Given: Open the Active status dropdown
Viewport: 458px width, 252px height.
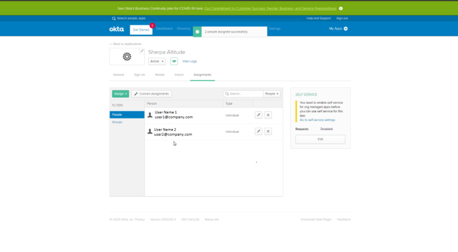Looking at the screenshot, I should click(157, 61).
